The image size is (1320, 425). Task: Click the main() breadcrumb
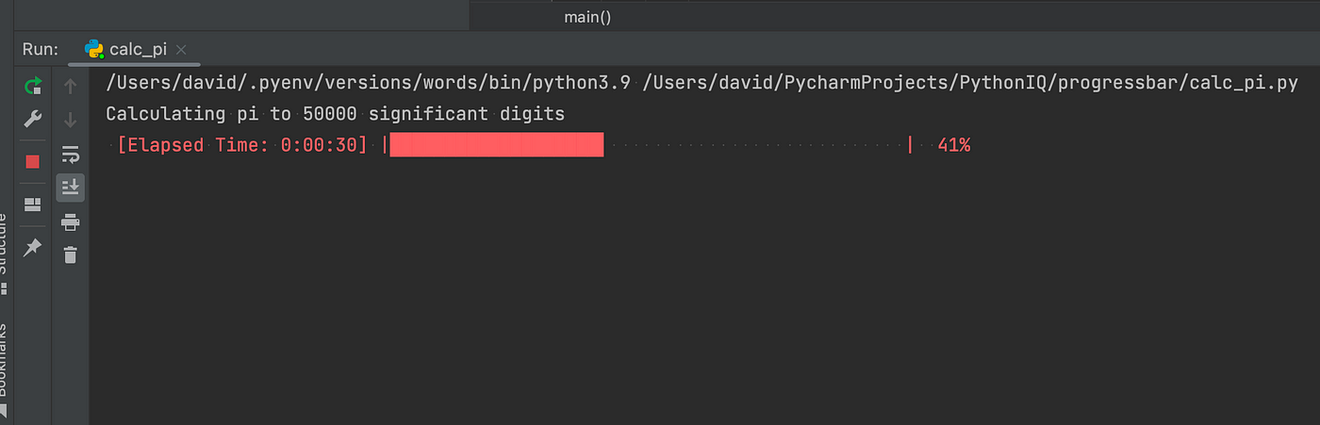coord(588,17)
